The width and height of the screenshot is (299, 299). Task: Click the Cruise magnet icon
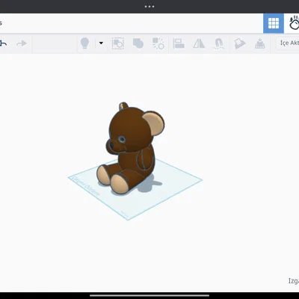(218, 43)
